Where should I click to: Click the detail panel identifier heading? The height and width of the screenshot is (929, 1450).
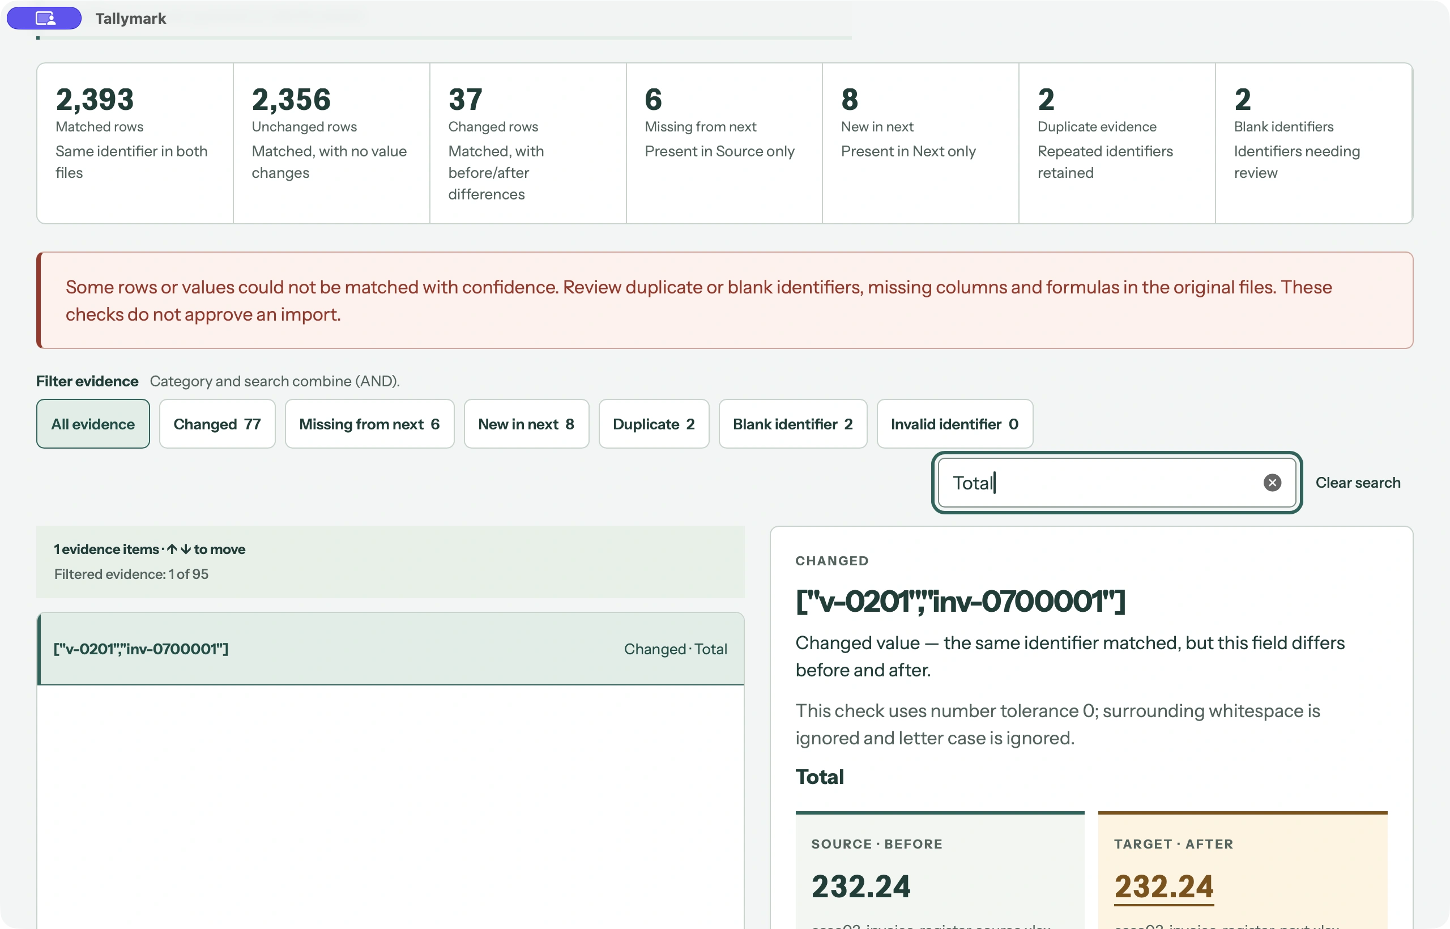point(960,601)
